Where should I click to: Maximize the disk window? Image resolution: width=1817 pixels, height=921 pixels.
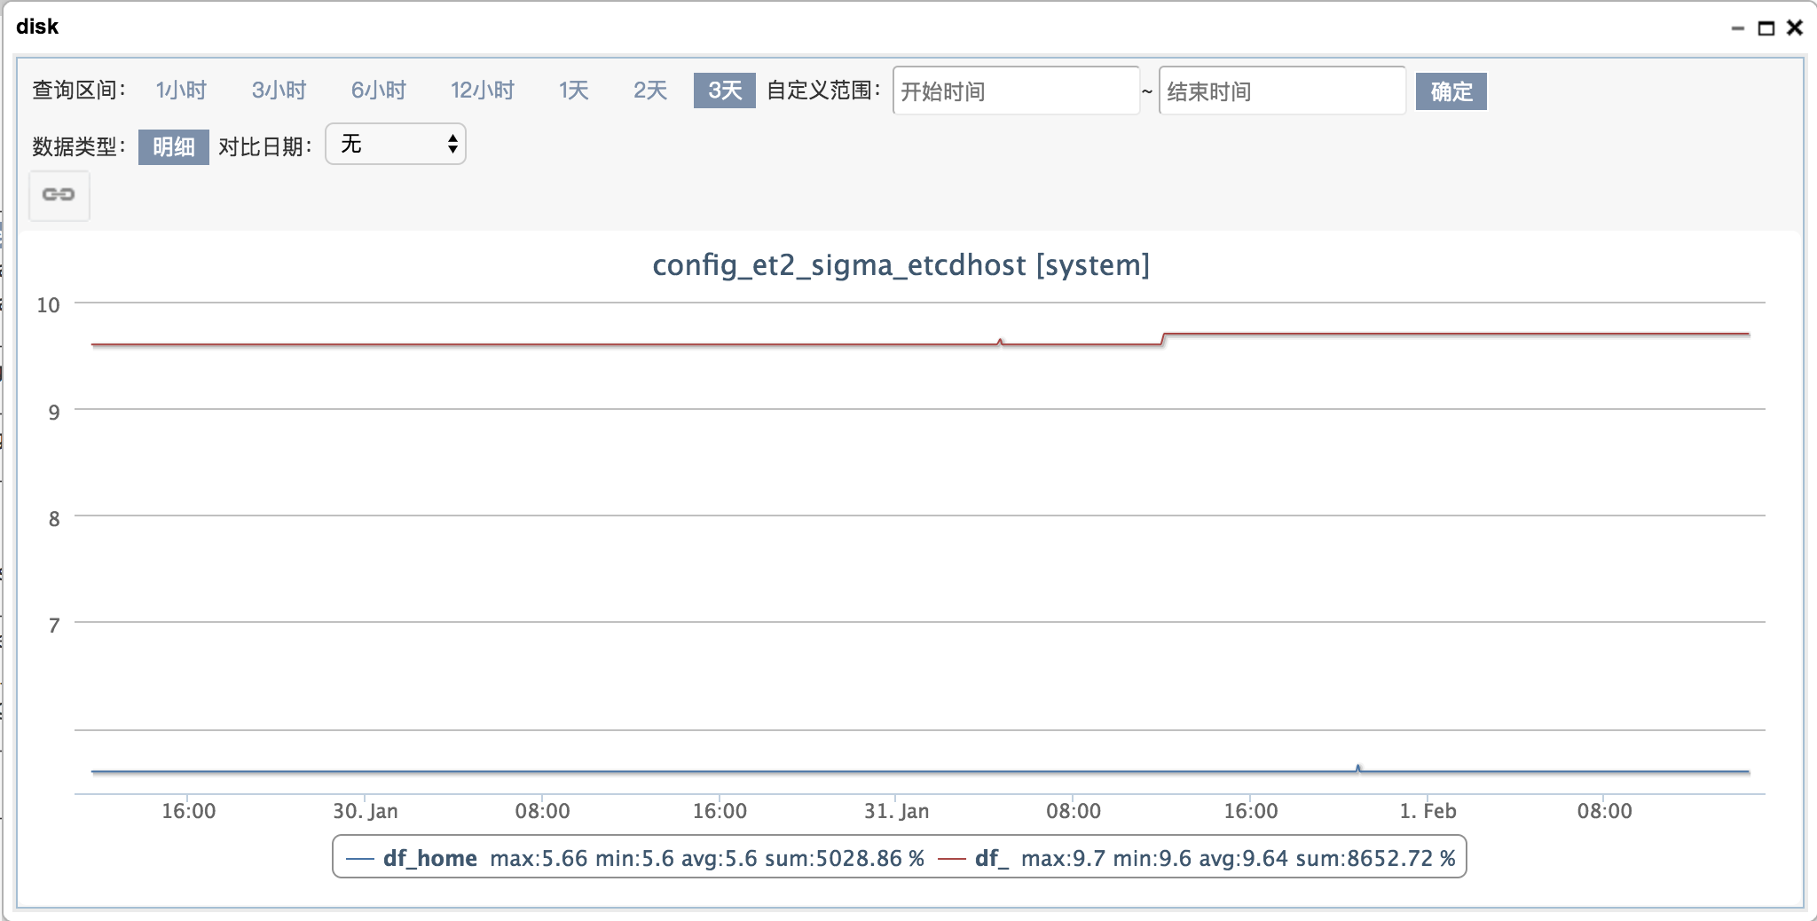[x=1768, y=27]
